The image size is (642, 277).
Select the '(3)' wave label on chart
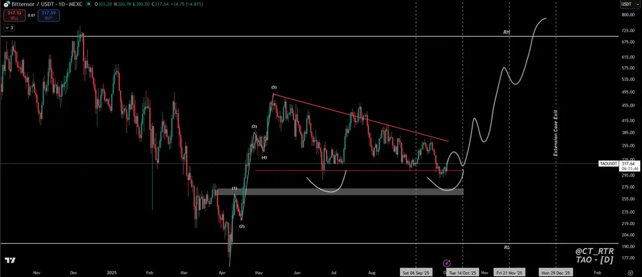click(x=254, y=127)
